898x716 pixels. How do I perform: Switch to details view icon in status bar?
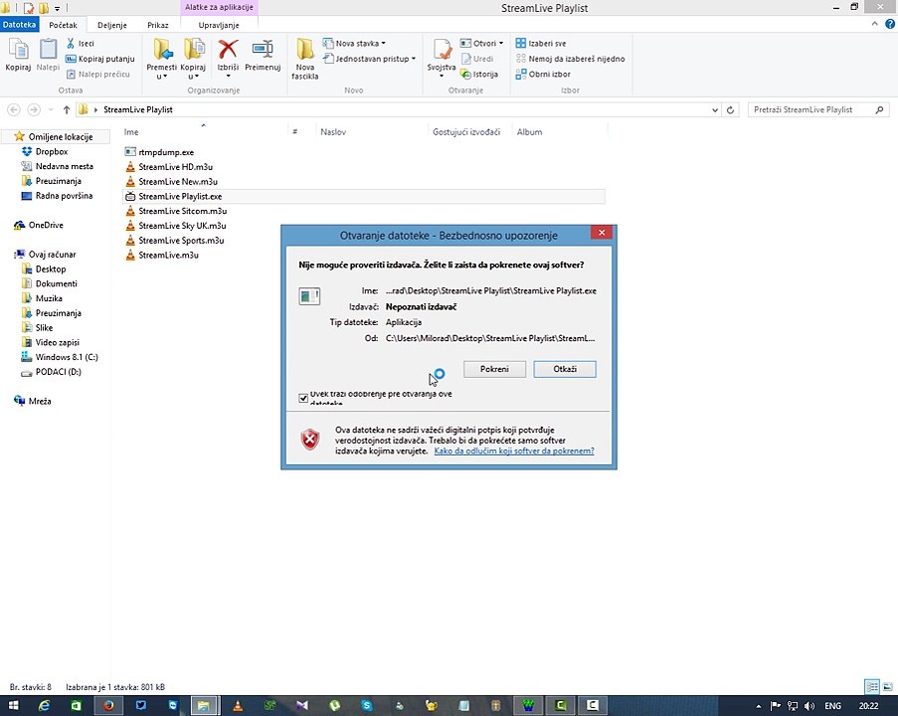point(872,686)
